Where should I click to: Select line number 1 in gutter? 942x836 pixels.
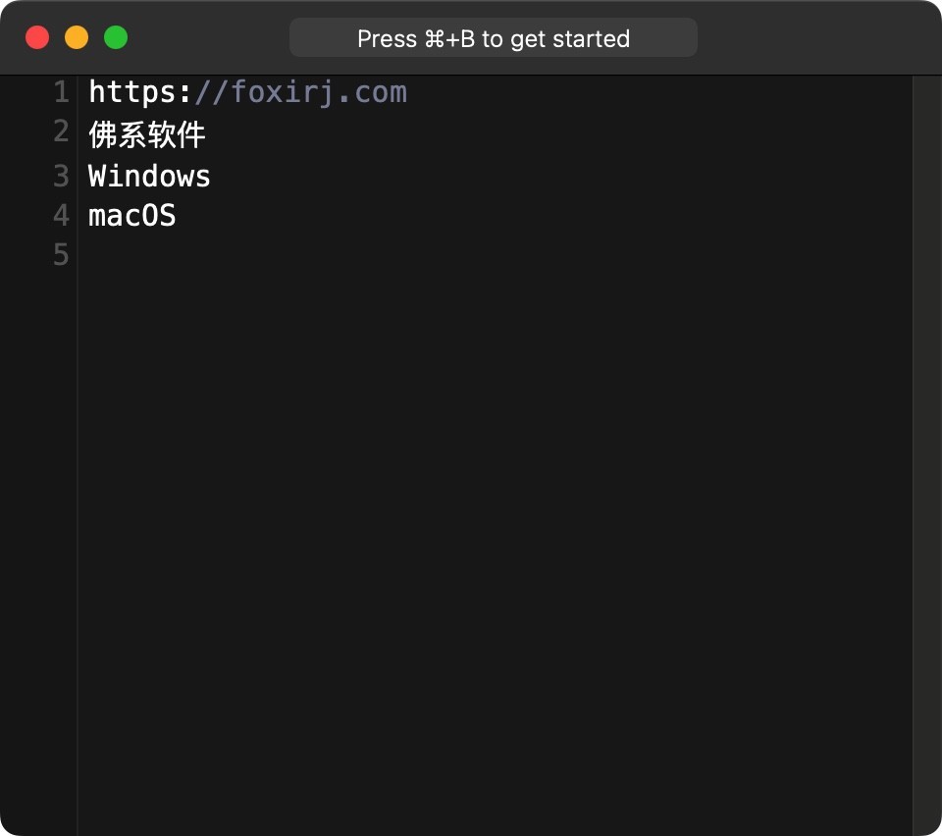(x=61, y=93)
